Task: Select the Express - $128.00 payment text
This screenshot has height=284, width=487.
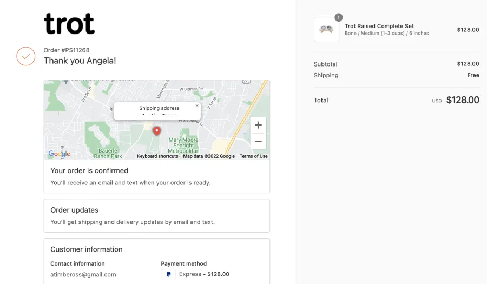Action: tap(204, 274)
